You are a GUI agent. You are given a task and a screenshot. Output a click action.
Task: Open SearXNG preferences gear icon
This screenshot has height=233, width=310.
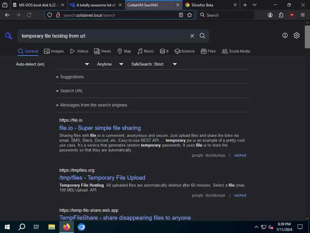296,35
